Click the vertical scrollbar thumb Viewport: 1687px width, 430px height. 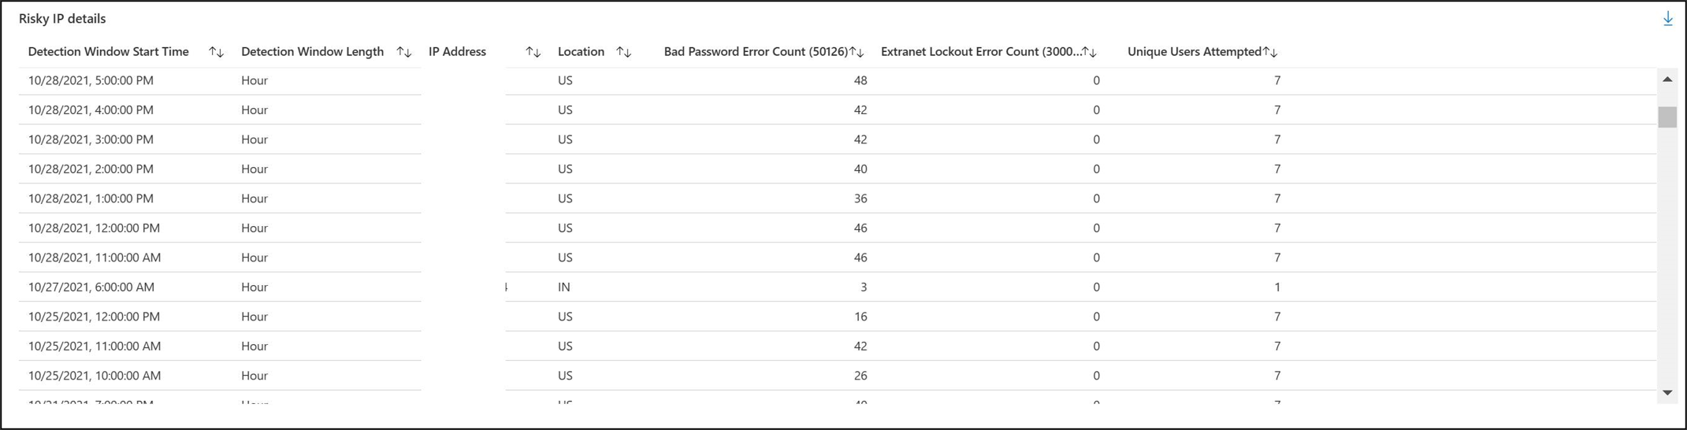[1667, 117]
